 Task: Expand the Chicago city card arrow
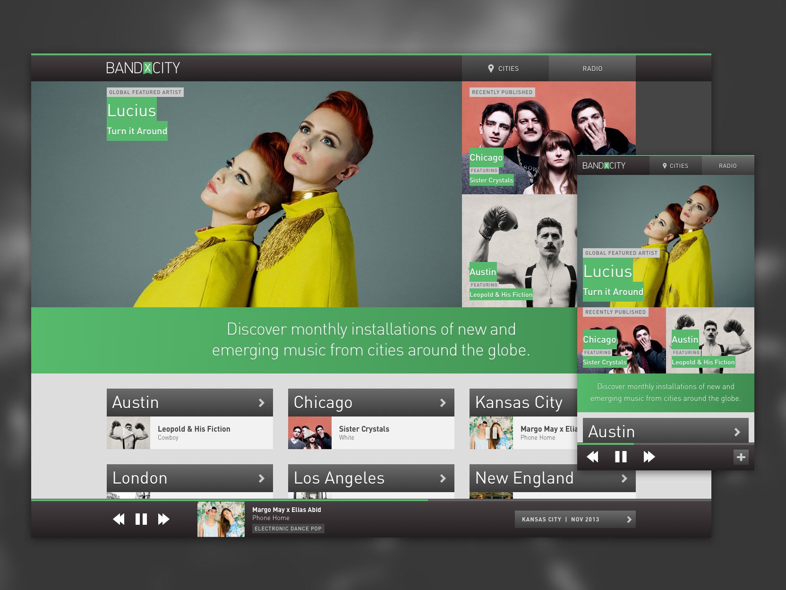(443, 403)
